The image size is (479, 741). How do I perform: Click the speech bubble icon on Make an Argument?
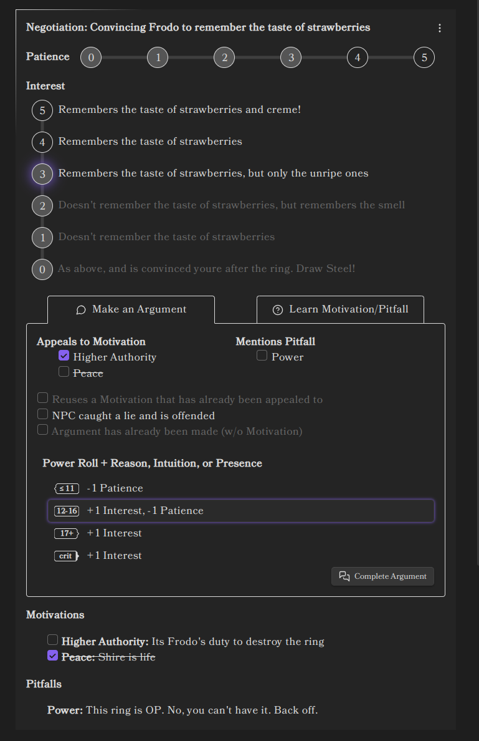[82, 309]
